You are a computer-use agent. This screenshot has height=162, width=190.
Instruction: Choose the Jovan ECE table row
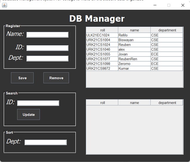click(134, 54)
